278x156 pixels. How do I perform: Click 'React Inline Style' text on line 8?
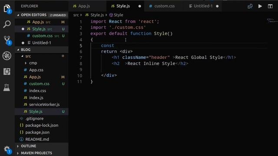pyautogui.click(x=151, y=63)
